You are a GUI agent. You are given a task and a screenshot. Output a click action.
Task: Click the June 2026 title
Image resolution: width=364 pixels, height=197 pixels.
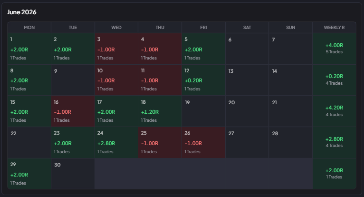(22, 12)
